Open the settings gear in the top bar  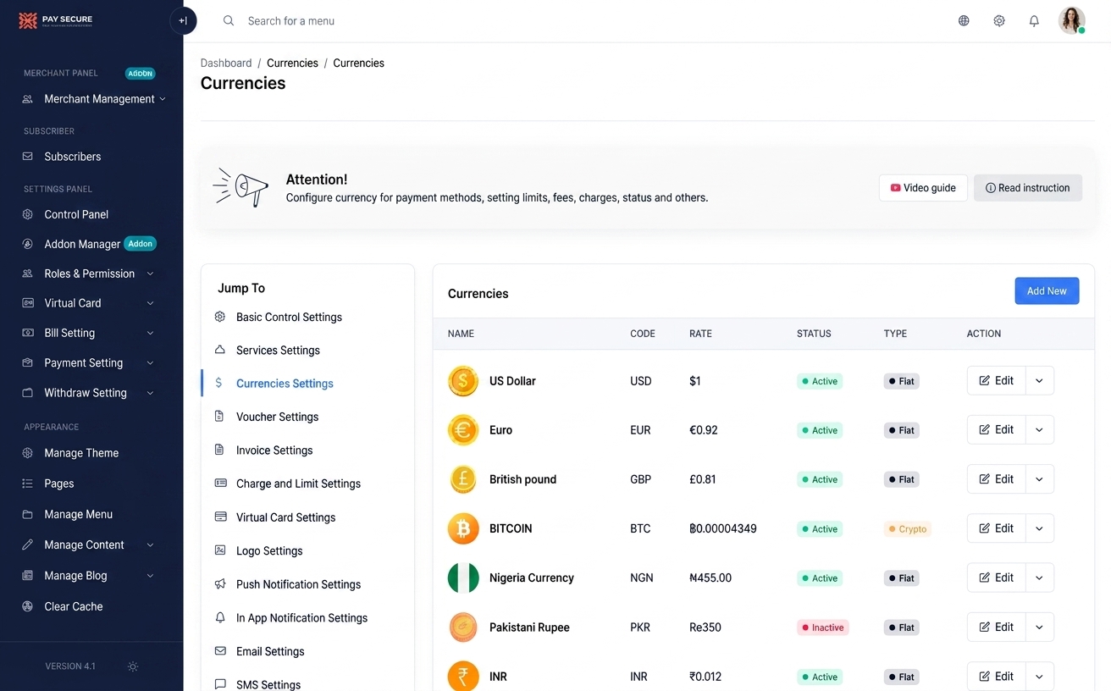999,21
